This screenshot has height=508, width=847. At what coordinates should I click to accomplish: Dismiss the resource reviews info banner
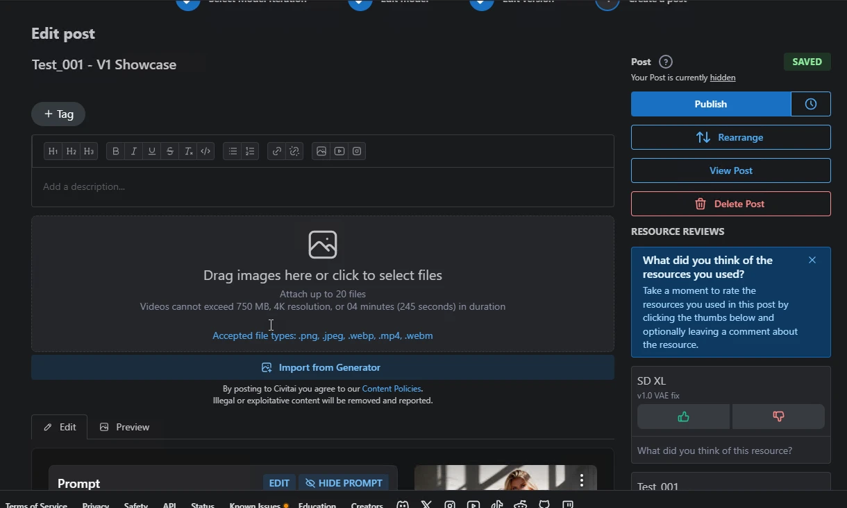[812, 260]
